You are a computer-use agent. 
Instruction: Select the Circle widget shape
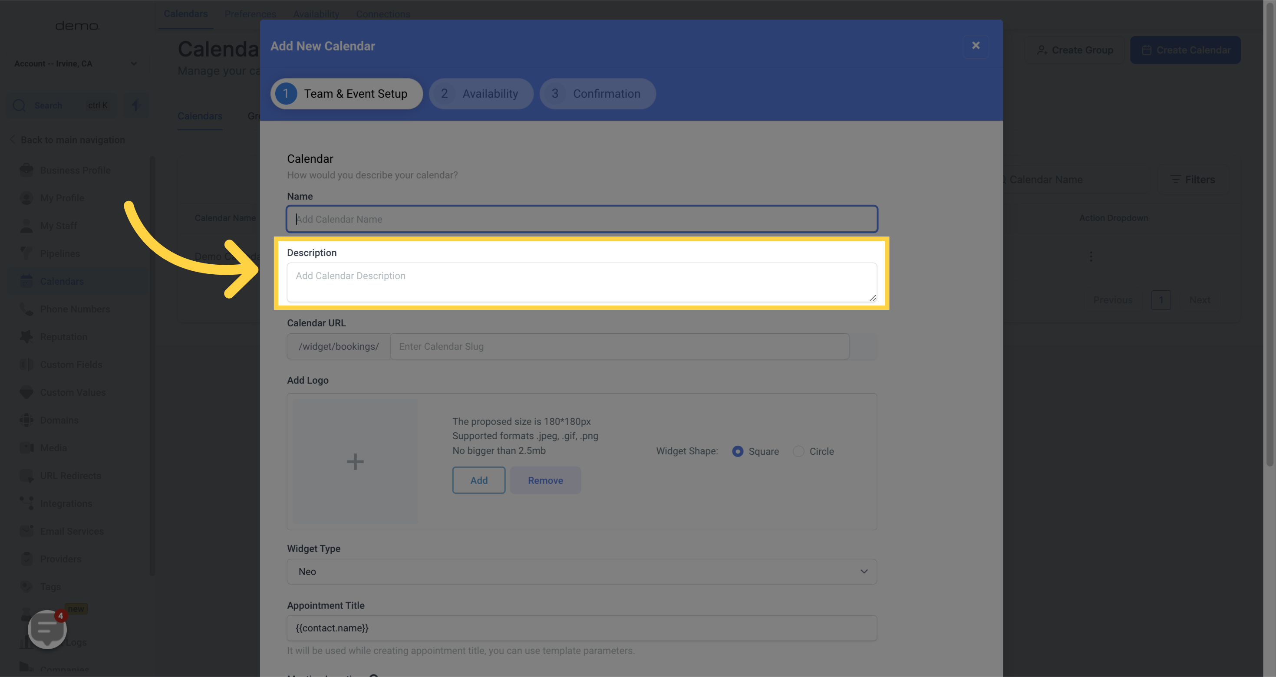point(798,451)
